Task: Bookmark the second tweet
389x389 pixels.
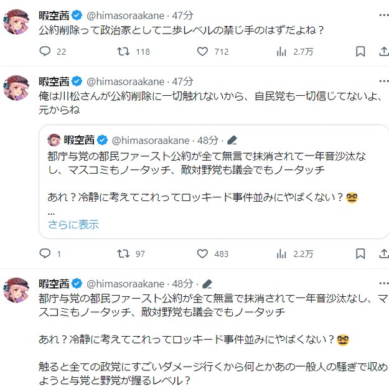Action: (360, 254)
